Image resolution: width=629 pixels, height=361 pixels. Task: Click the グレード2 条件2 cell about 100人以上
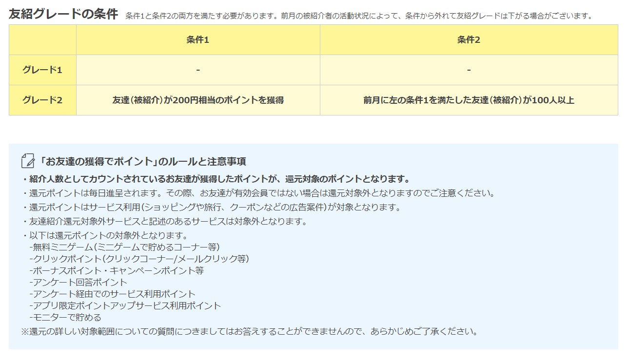(469, 100)
